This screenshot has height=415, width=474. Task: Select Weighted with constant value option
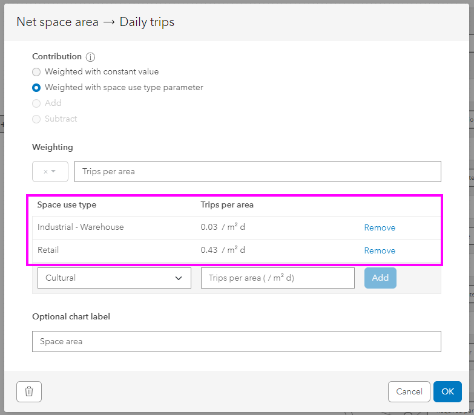click(x=36, y=71)
